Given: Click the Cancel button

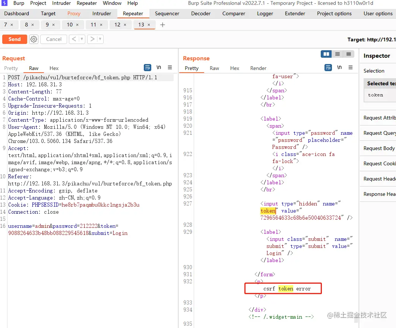Looking at the screenshot, I should tap(54, 39).
